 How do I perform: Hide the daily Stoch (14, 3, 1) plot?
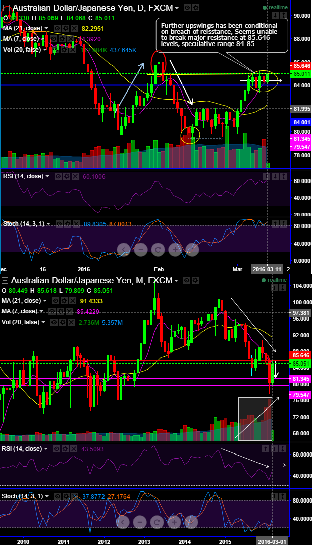coord(59,224)
